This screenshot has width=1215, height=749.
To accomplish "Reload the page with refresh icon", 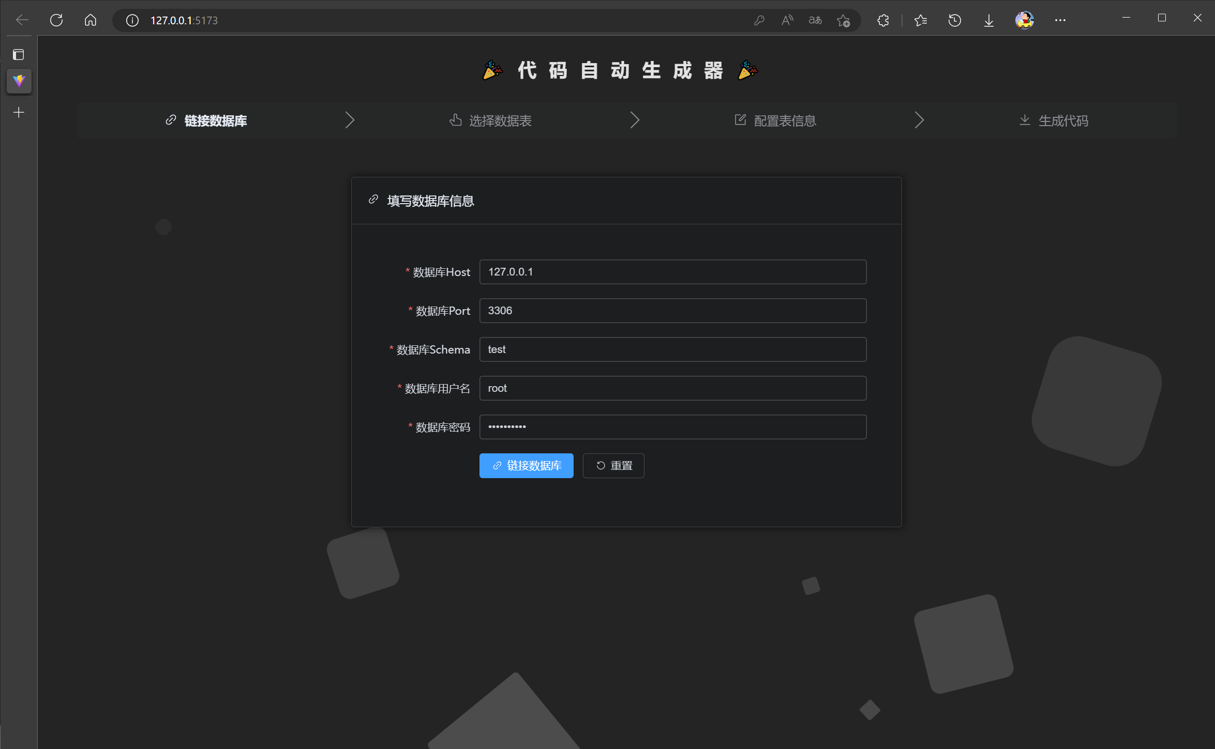I will 56,20.
